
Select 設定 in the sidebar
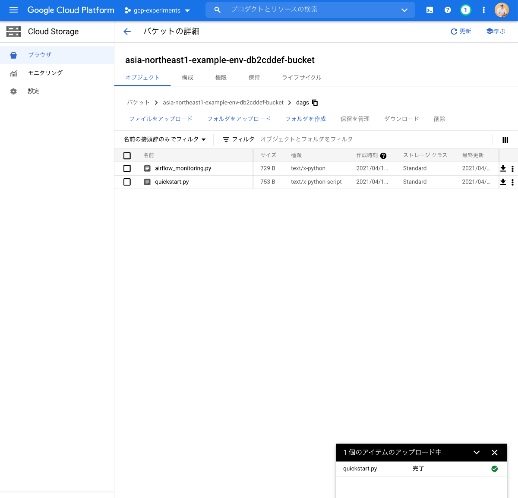[x=57, y=91]
